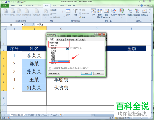Click the Consolidate (合并计算) icon

[114, 11]
